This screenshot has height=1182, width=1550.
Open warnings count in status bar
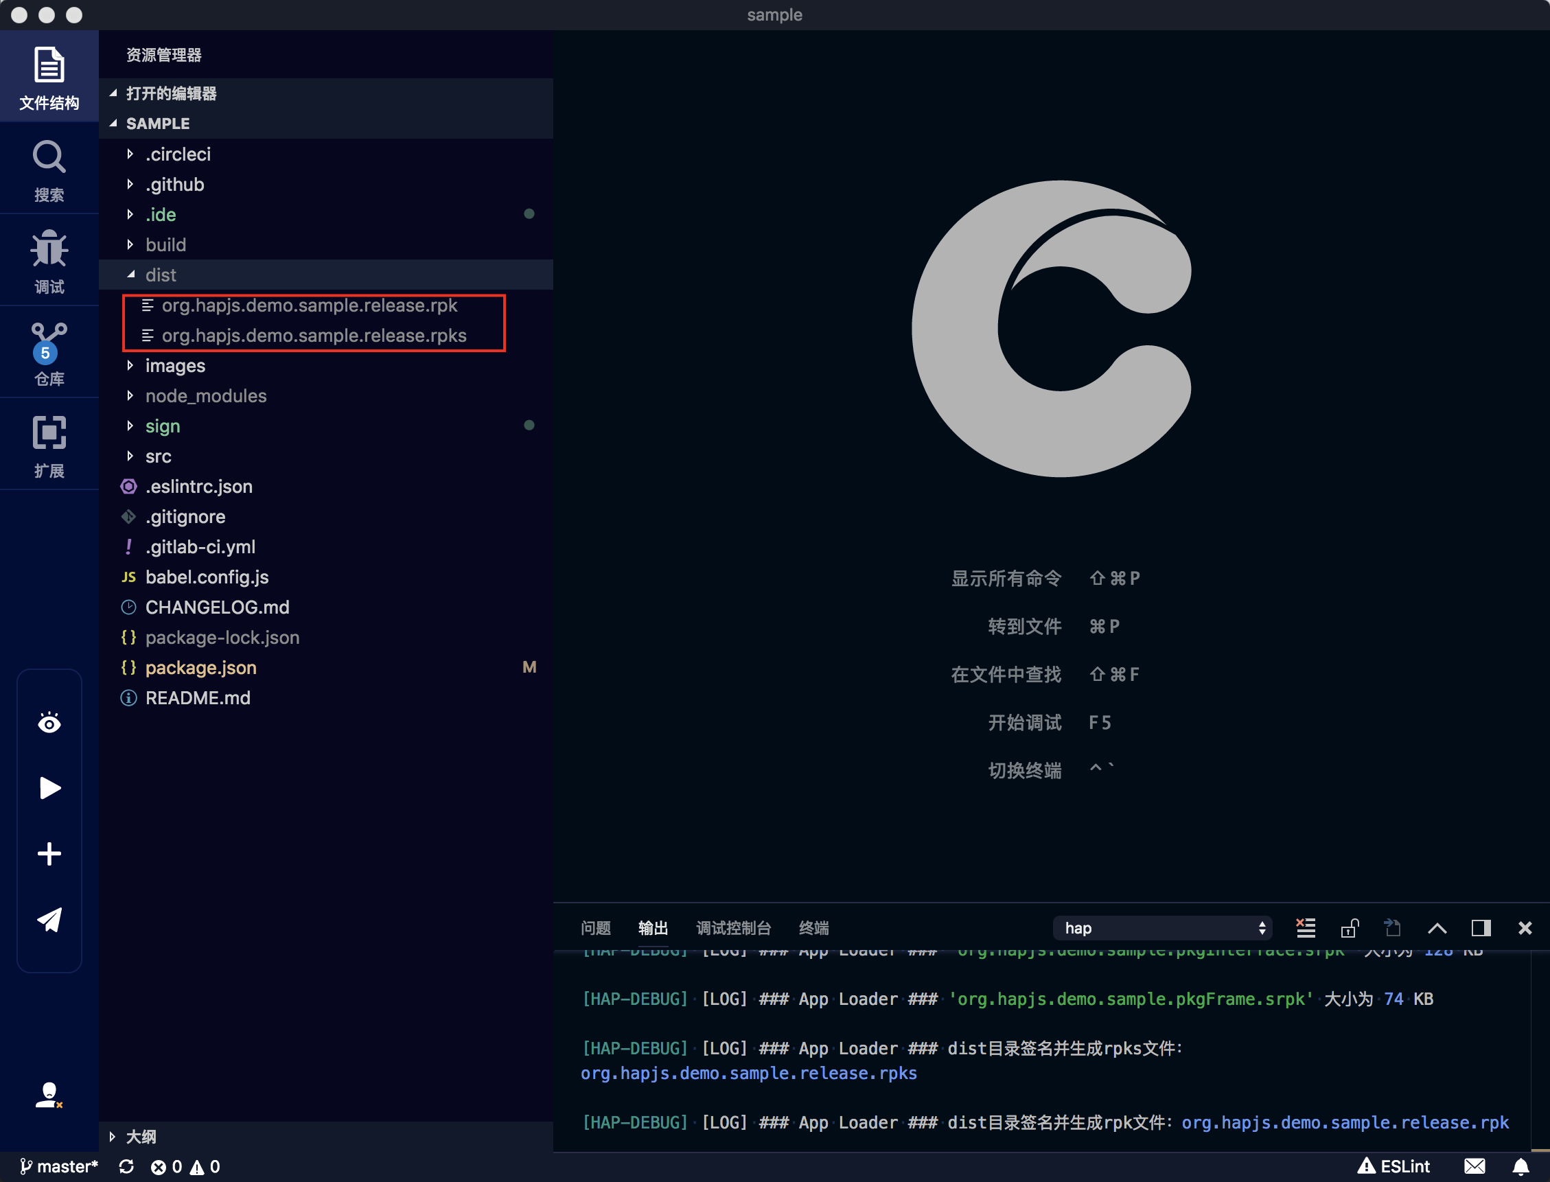pos(205,1166)
